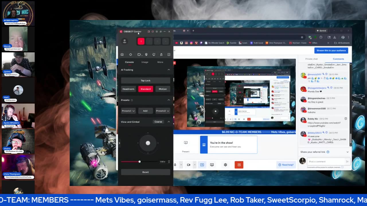367x206 pixels.
Task: Switch to the Image tab
Action: tap(145, 62)
